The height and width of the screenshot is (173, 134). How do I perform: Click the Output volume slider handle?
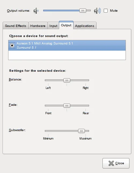tap(83, 11)
